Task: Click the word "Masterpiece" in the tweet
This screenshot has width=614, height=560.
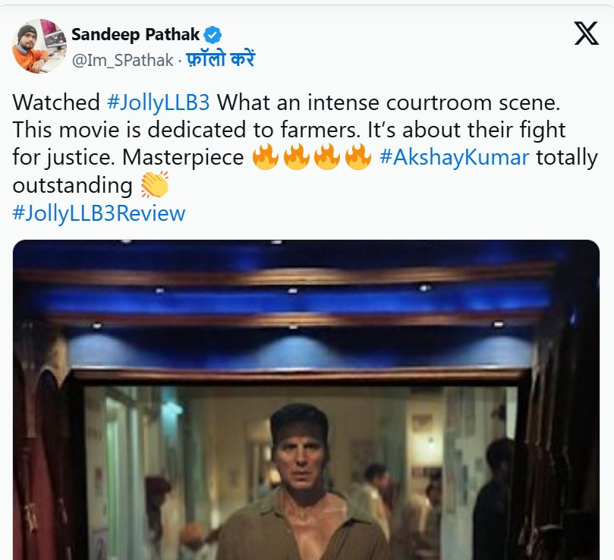Action: [184, 158]
